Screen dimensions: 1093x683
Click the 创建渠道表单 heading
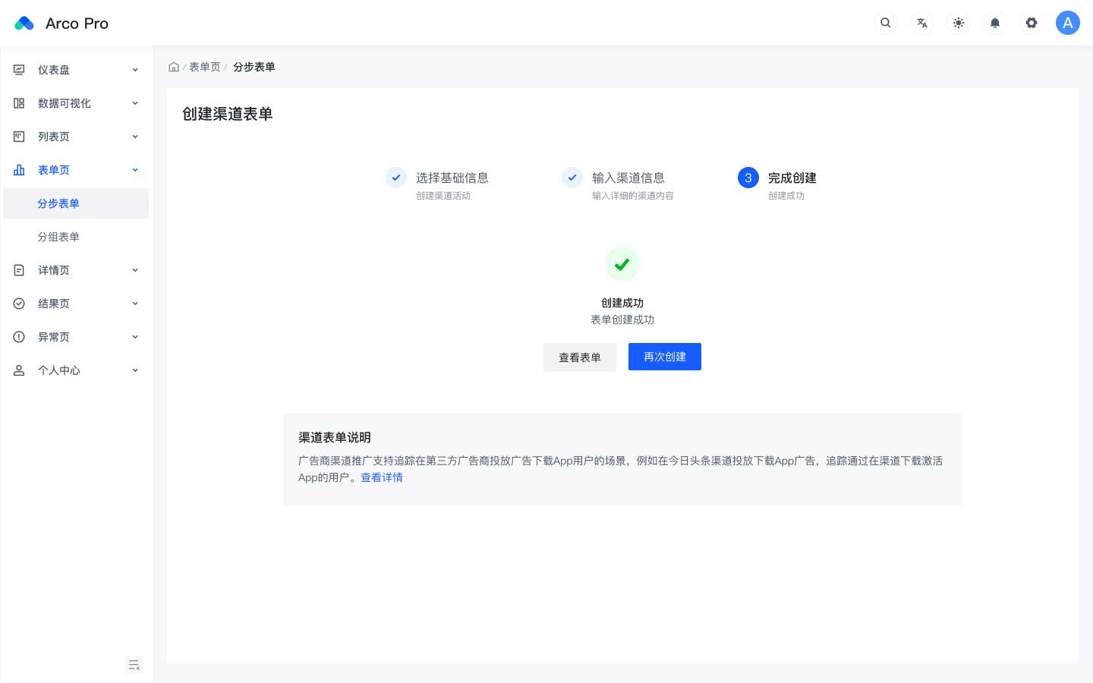(x=228, y=114)
